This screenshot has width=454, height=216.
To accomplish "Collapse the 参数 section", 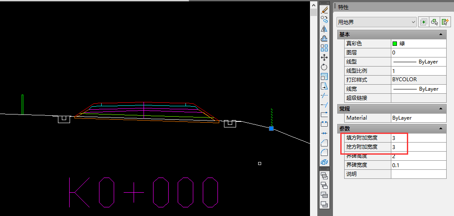I will 441,129.
